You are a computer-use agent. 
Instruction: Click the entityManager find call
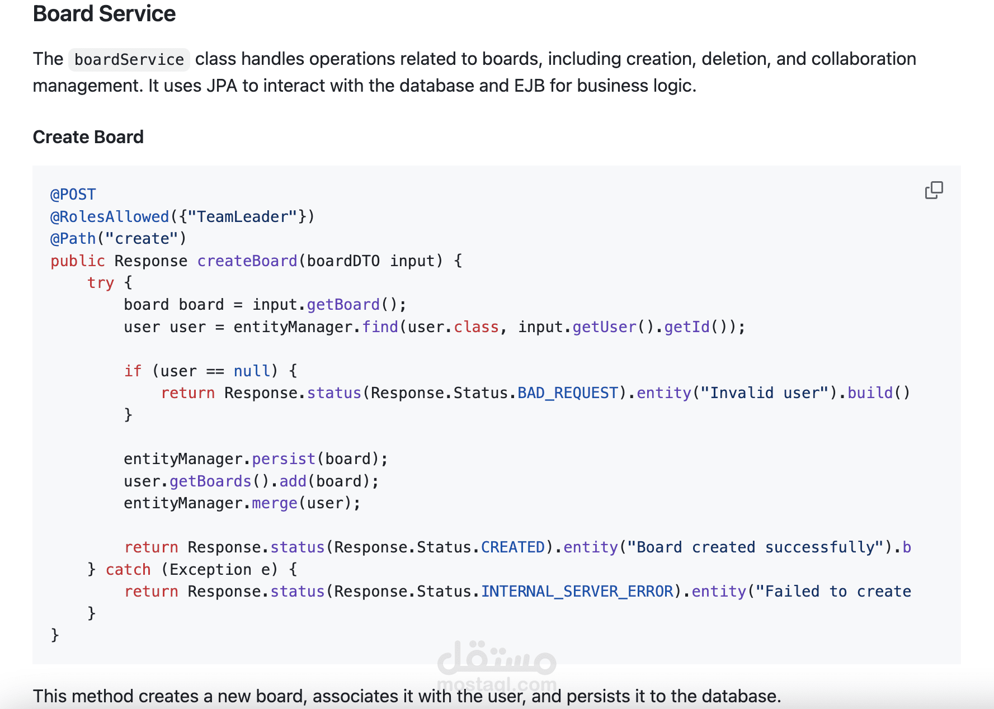point(380,327)
